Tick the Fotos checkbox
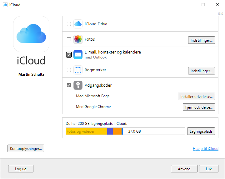This screenshot has height=179, width=225. (69, 39)
